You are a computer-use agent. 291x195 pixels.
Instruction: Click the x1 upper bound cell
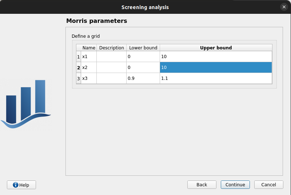pyautogui.click(x=216, y=57)
